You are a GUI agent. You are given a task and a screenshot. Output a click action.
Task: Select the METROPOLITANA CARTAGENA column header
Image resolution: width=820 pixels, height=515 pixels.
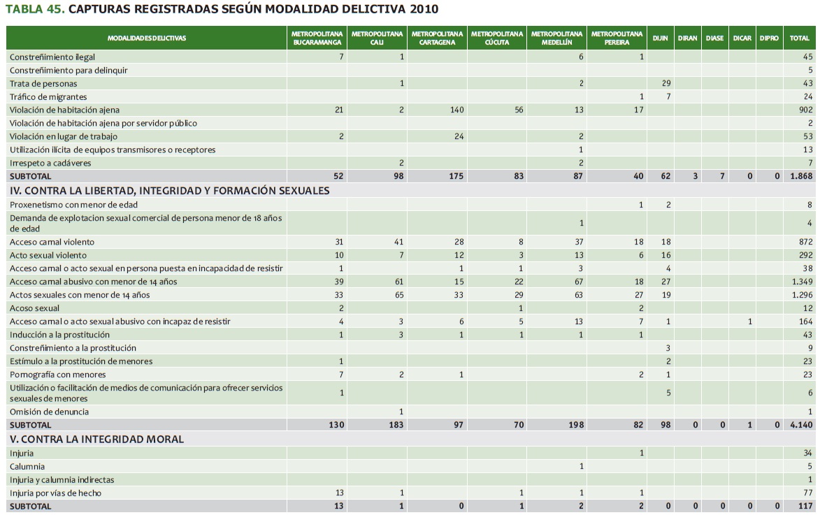point(437,38)
